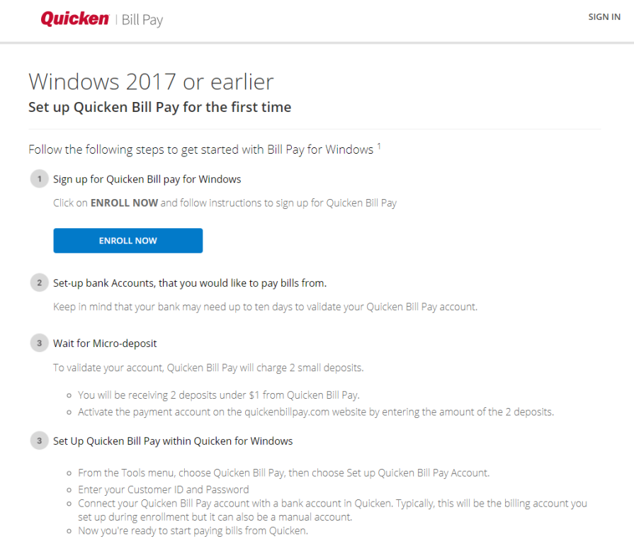Click the bold ENROLL NOW text in step 1 instructions
Image resolution: width=634 pixels, height=556 pixels.
(124, 203)
